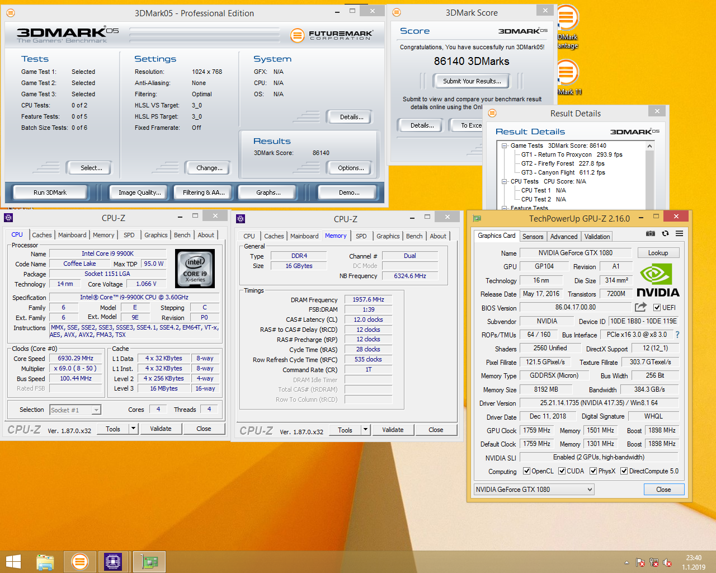Click the NVIDIA logo in GPU-Z
Viewport: 716px width, 573px height.
(x=658, y=281)
